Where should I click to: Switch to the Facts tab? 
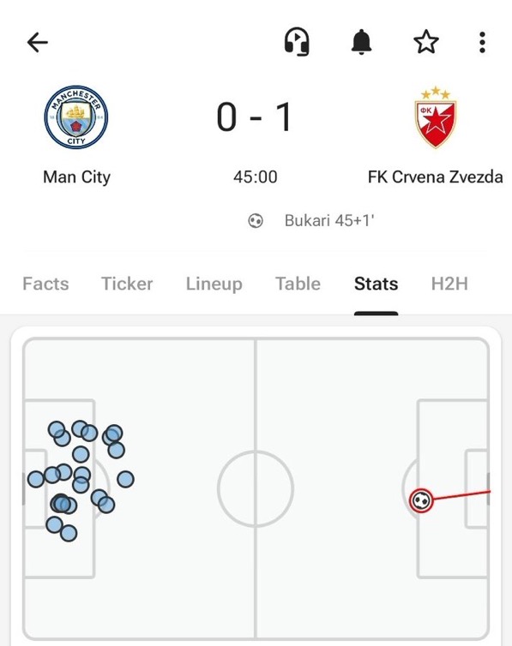point(45,284)
